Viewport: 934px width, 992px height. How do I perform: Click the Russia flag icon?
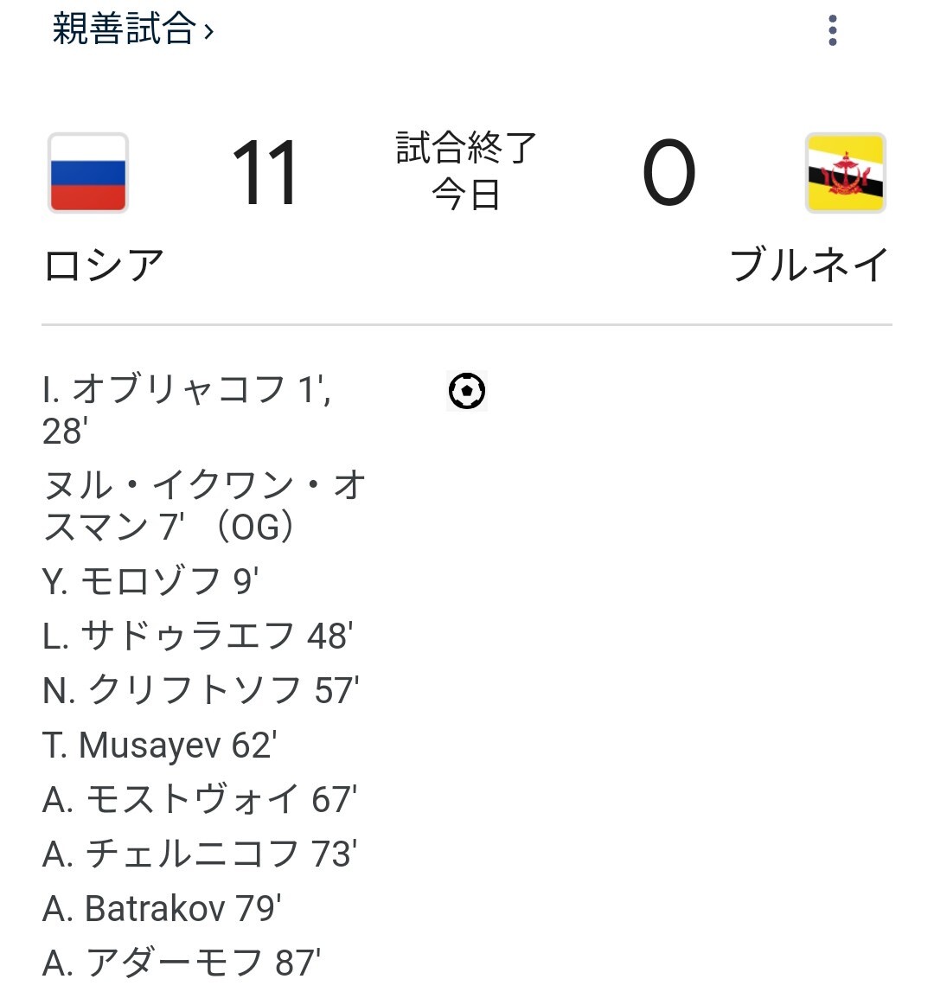(88, 173)
